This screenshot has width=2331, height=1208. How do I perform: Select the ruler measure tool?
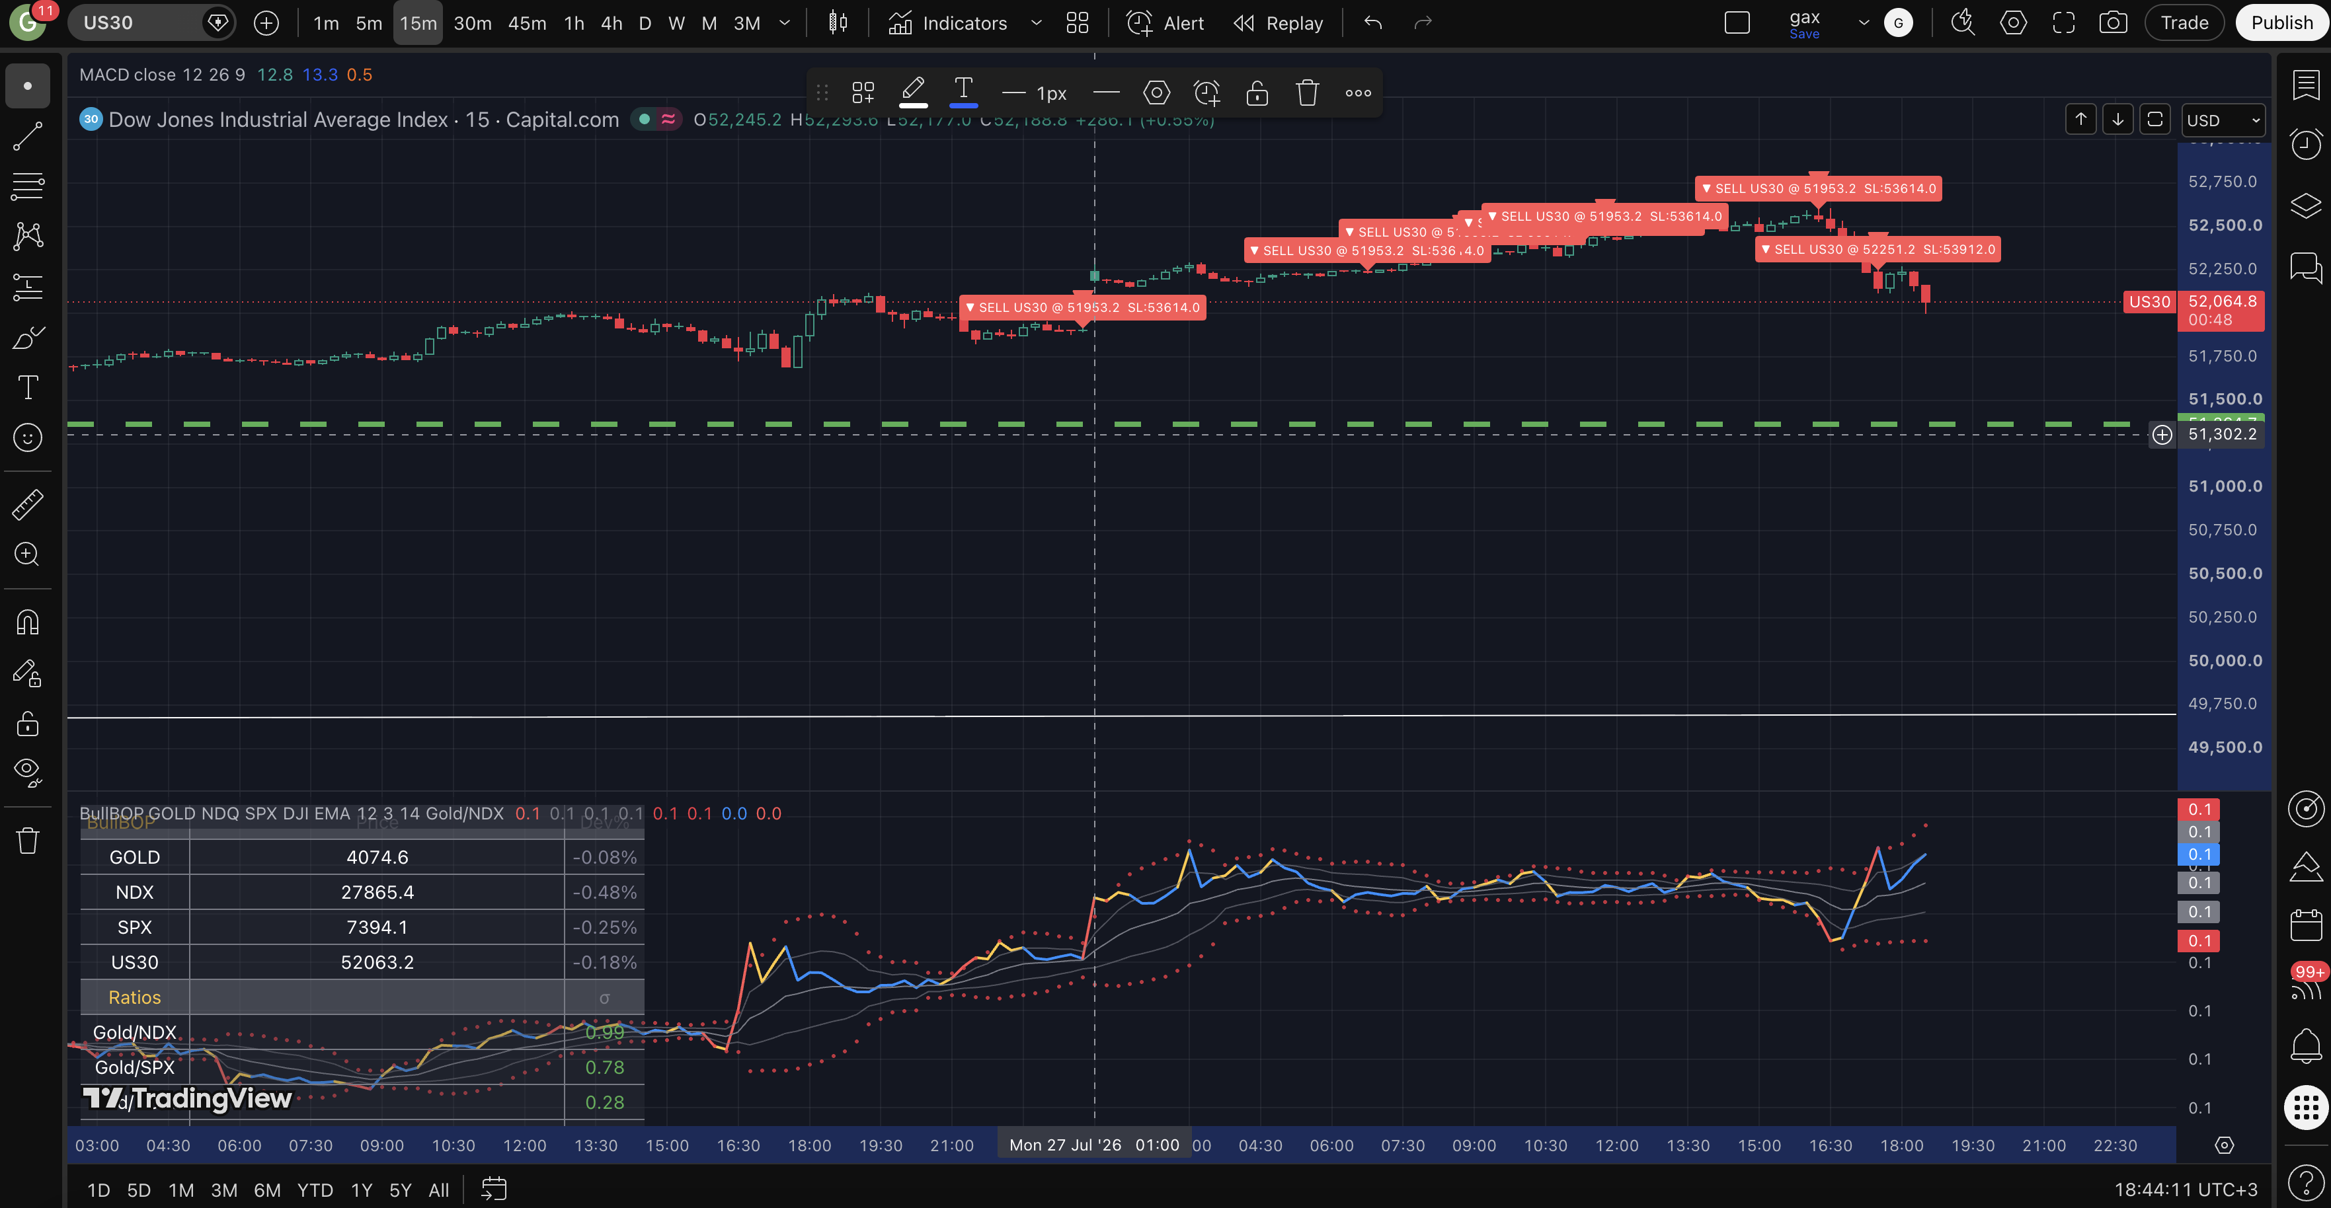pos(27,504)
